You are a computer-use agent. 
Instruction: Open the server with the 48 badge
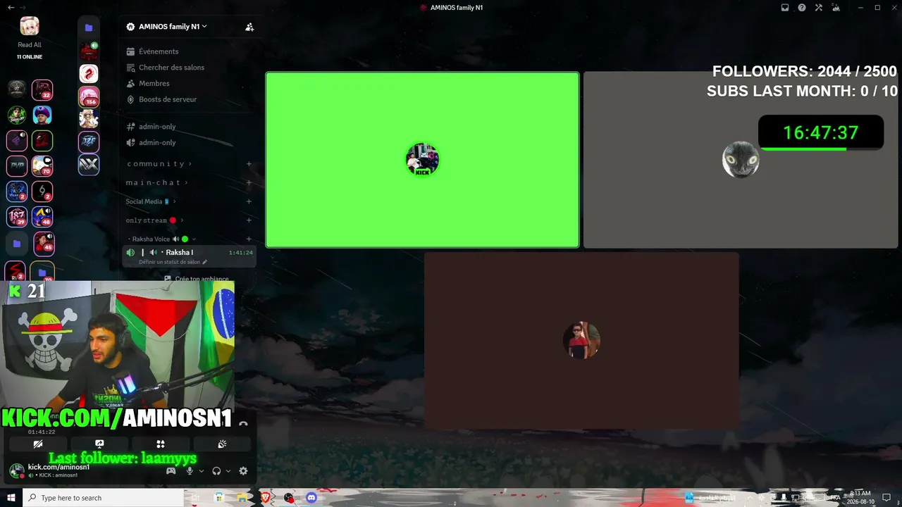tap(42, 216)
